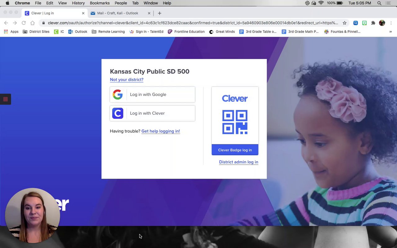Log in with Clever
The image size is (397, 248).
click(x=152, y=113)
